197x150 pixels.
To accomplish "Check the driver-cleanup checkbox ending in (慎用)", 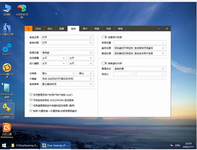I will (x=31, y=105).
